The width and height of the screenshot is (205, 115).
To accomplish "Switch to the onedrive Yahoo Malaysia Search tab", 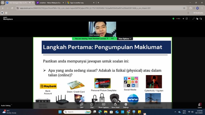I will [x=50, y=3].
